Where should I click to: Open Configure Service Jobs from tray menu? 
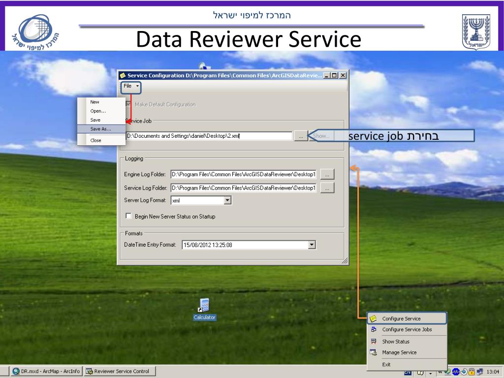407,329
